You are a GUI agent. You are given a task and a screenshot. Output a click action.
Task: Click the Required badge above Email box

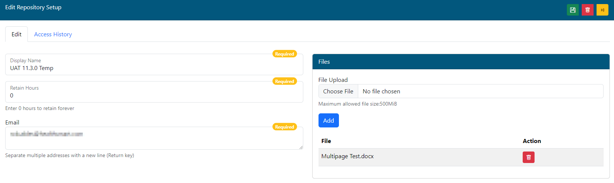pyautogui.click(x=284, y=127)
